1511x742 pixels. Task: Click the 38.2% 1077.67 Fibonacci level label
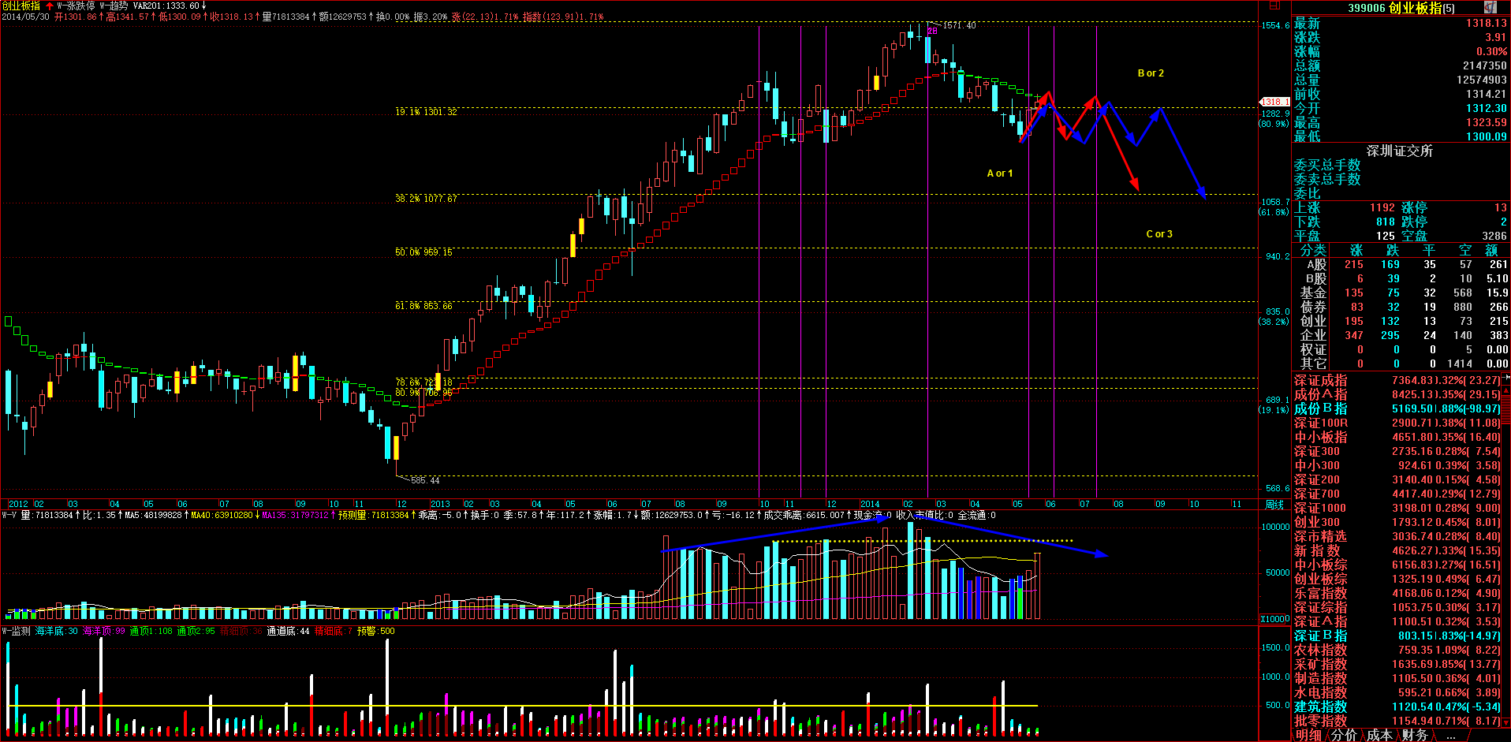pyautogui.click(x=426, y=199)
